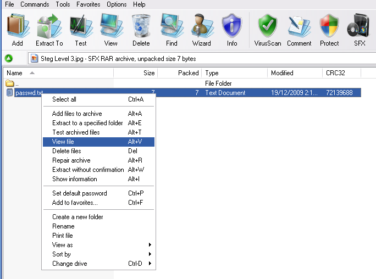Expand the View as submenu
The image size is (376, 279).
(98, 245)
